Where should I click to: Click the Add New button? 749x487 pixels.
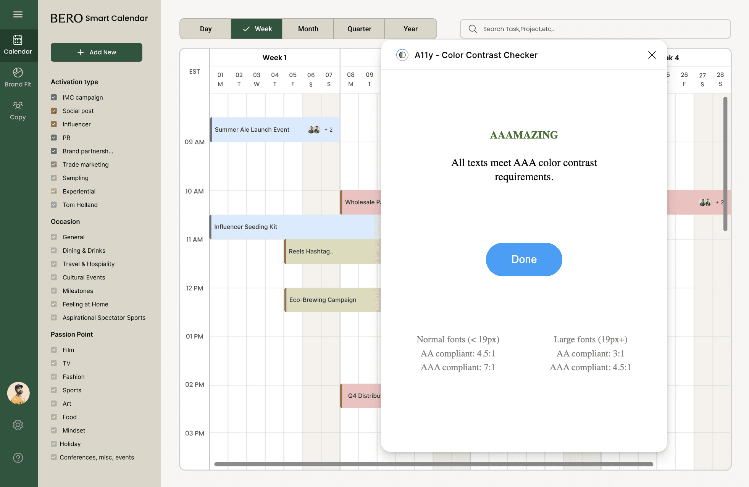97,52
